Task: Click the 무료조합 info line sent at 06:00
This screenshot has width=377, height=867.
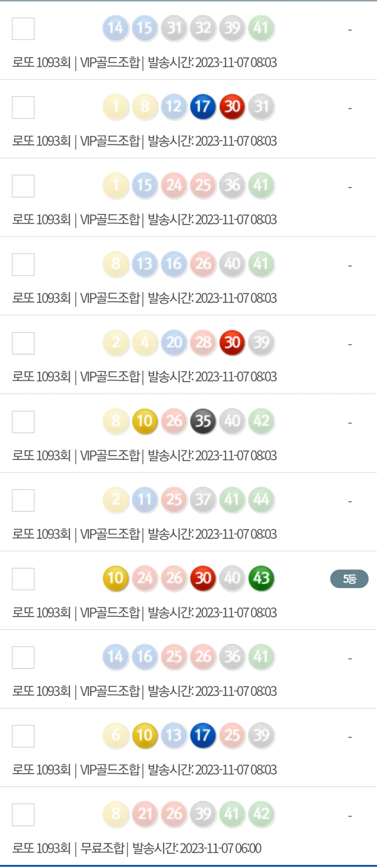Action: tap(137, 848)
